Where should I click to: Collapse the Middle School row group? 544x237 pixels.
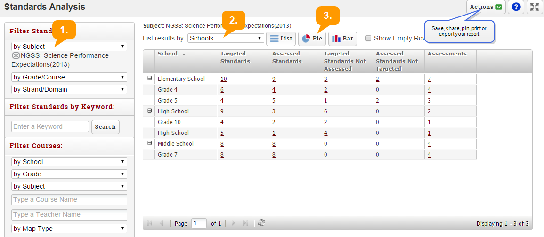click(x=150, y=143)
